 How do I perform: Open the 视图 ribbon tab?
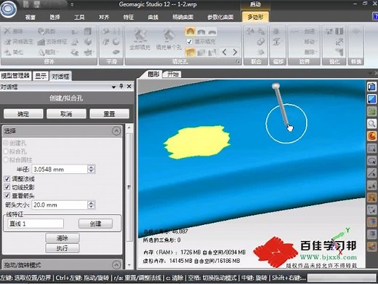(31, 17)
